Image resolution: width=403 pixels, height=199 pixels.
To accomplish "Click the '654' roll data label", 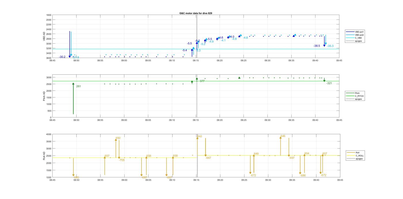I will [x=307, y=154].
